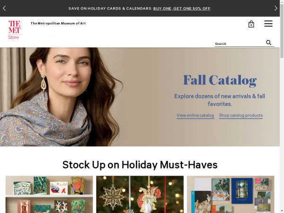
Task: Open the hamburger navigation menu
Action: (x=268, y=24)
